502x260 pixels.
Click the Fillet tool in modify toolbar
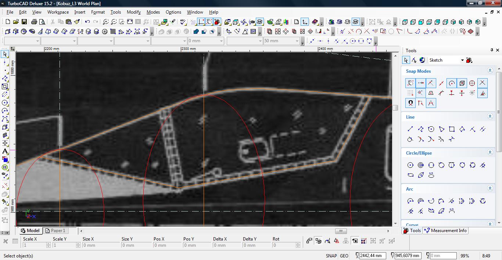coord(410,32)
